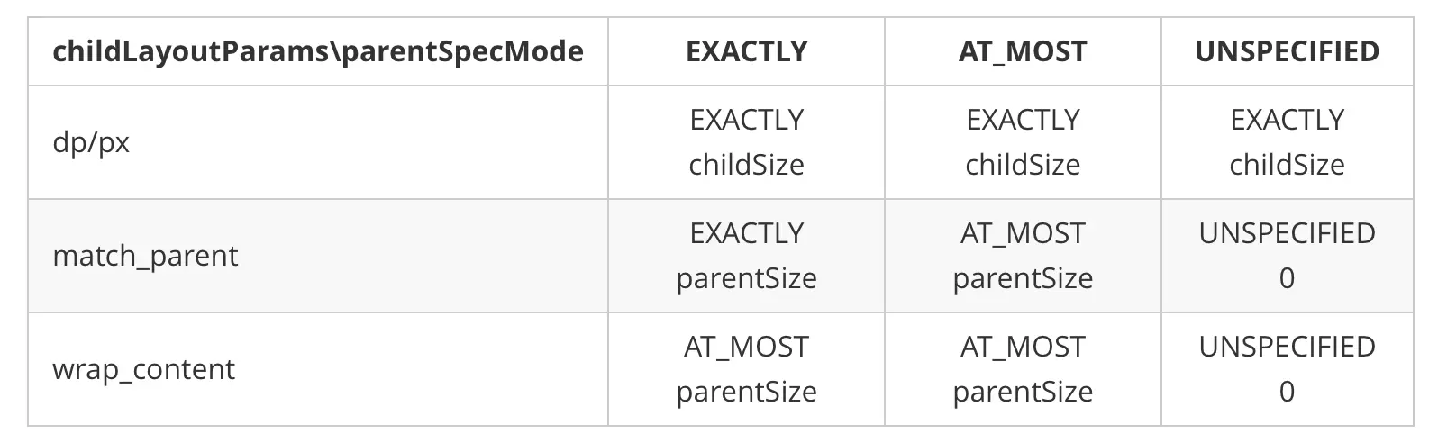Select the AT_MOST column header
Viewport: 1447px width, 443px height.
pos(1023,51)
